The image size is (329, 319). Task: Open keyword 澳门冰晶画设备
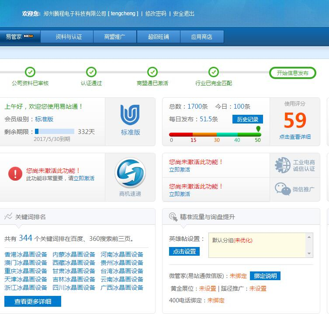click(26, 263)
